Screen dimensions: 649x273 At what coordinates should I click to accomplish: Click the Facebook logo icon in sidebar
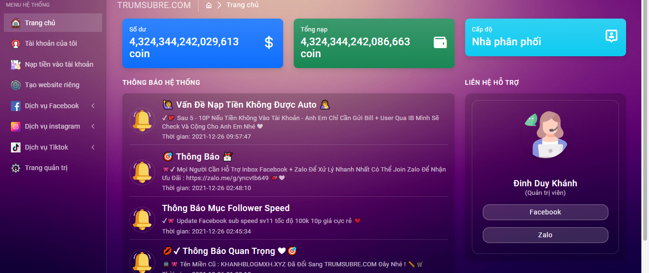[x=16, y=106]
